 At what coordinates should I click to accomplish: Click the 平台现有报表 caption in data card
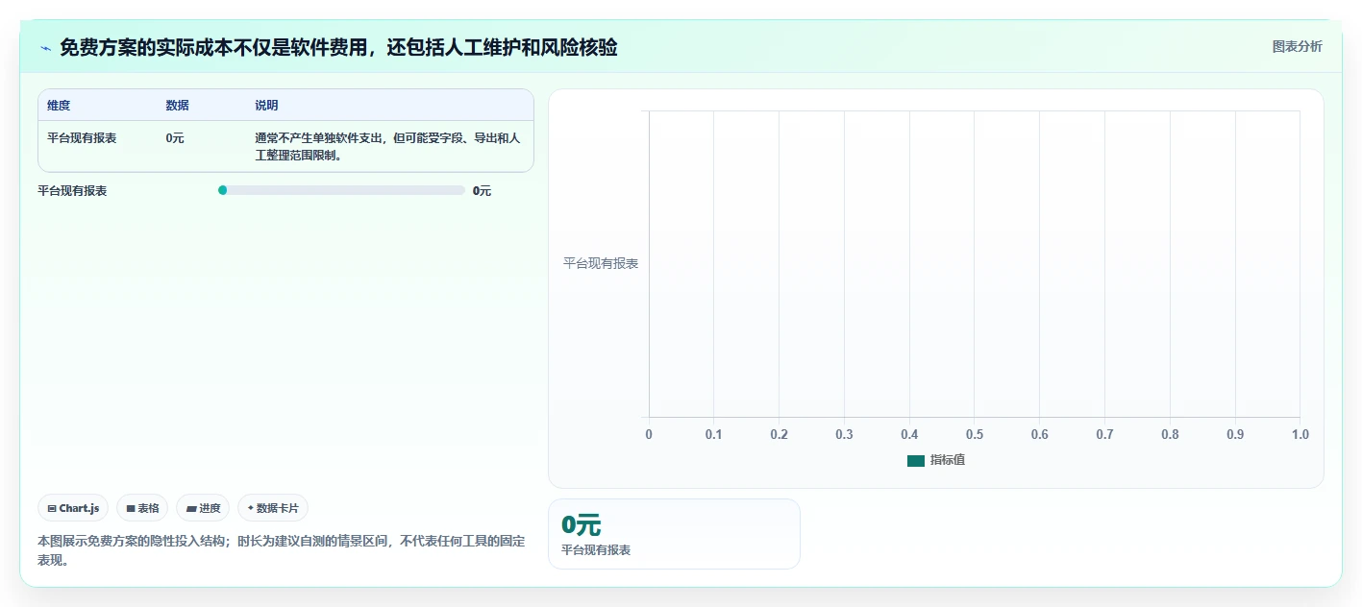point(596,550)
